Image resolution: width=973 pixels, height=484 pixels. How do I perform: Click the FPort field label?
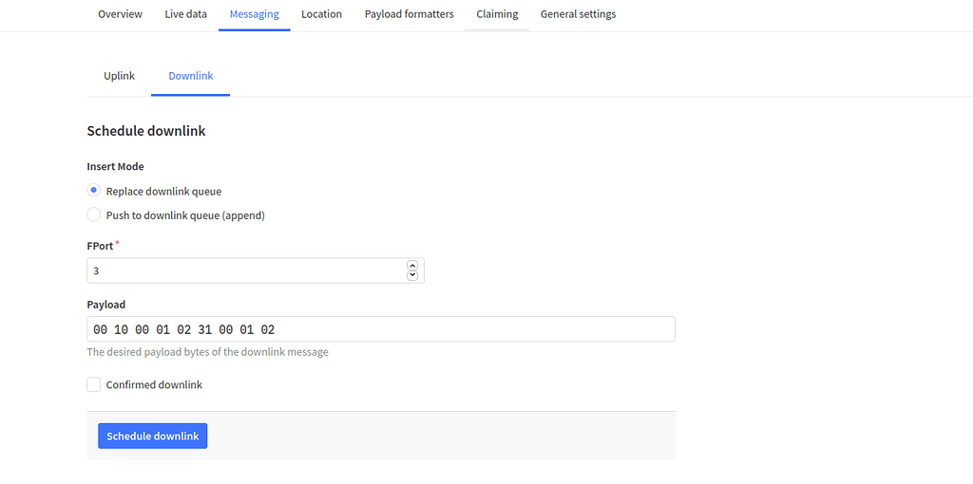tap(100, 246)
